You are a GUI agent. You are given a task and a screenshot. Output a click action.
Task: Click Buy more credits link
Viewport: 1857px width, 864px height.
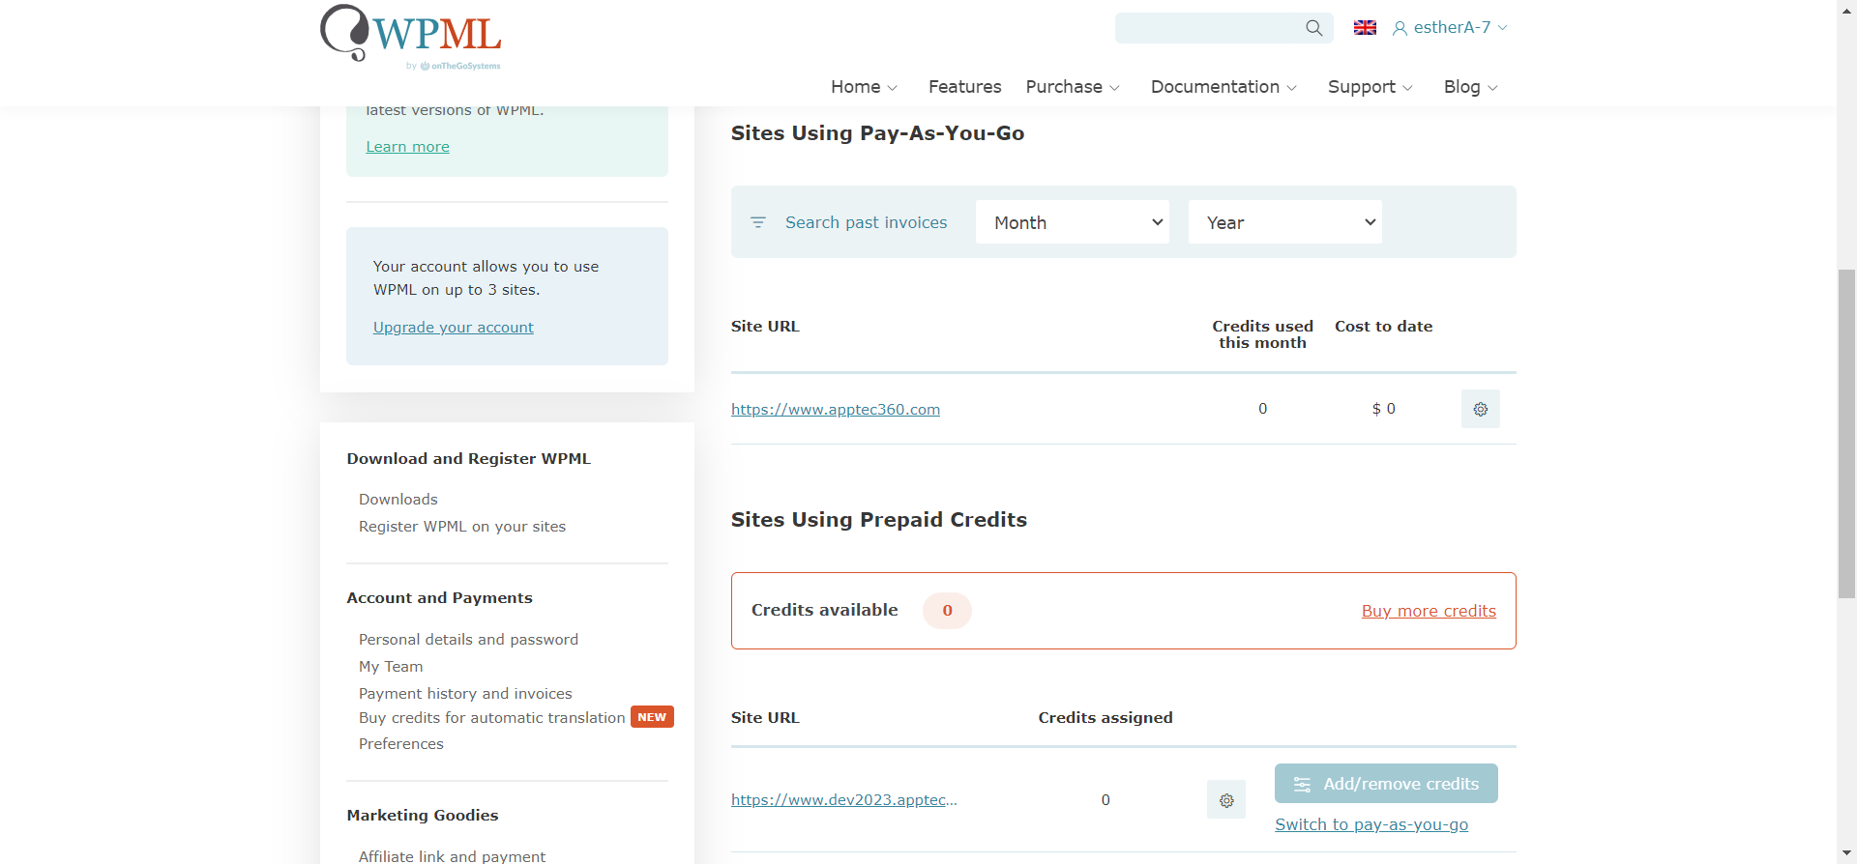coord(1429,611)
